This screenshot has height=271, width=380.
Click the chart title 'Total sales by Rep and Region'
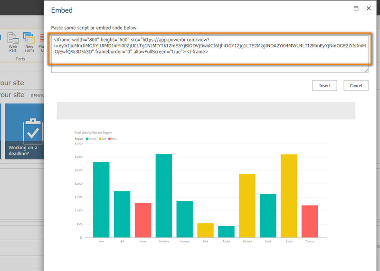93,133
